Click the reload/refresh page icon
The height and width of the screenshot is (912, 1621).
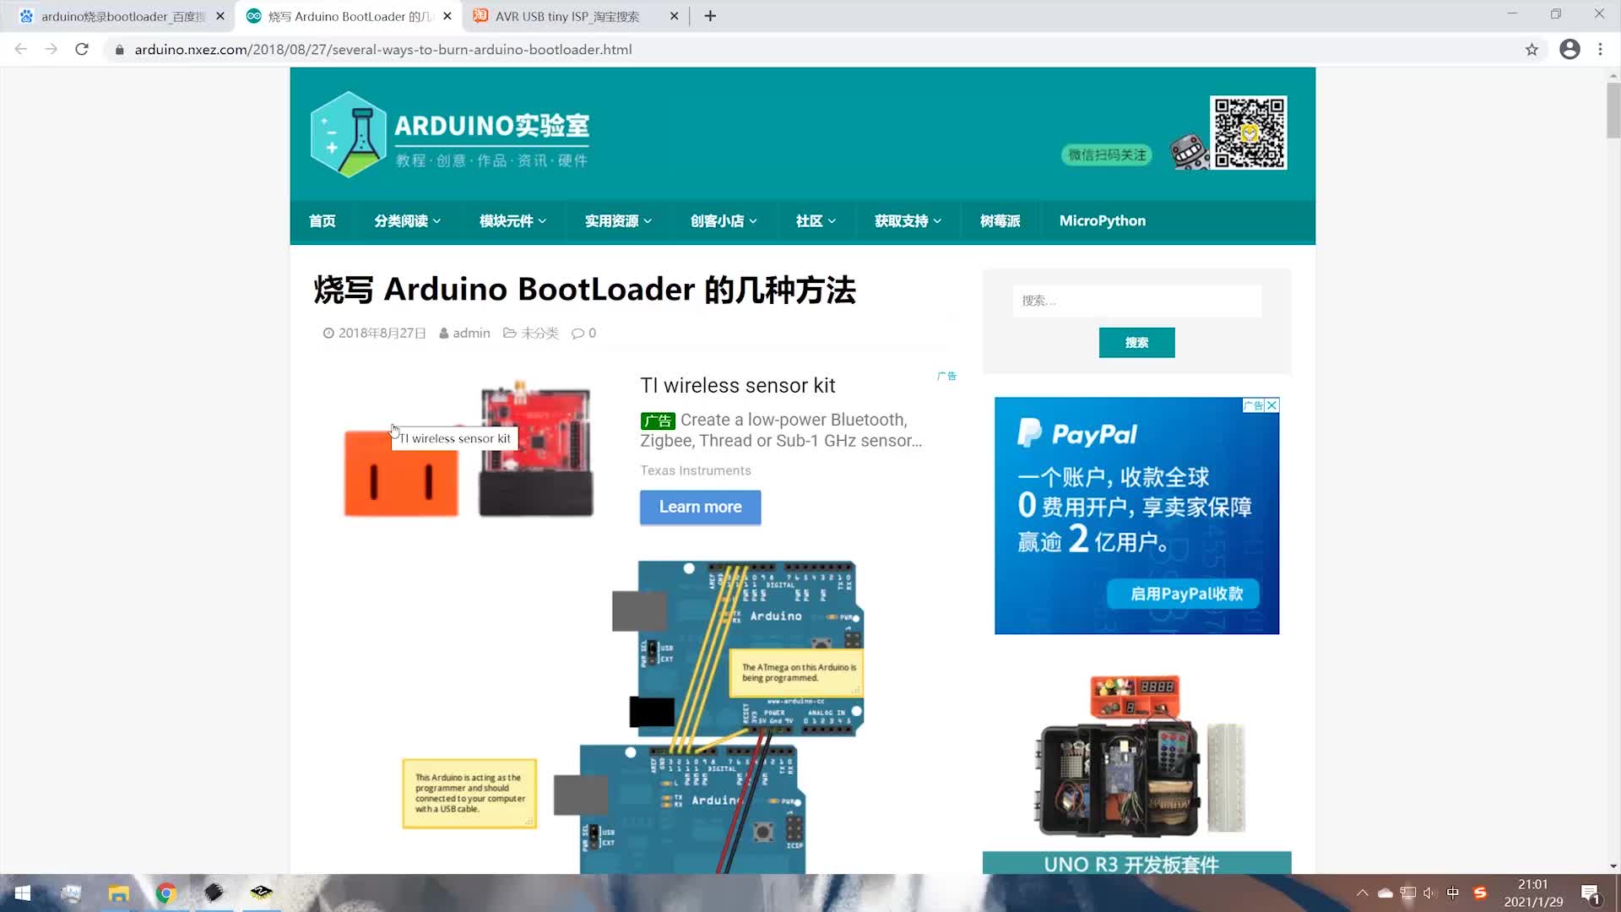[x=83, y=50]
